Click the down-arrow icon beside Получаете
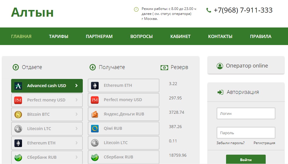This screenshot has width=288, height=164. pyautogui.click(x=92, y=67)
